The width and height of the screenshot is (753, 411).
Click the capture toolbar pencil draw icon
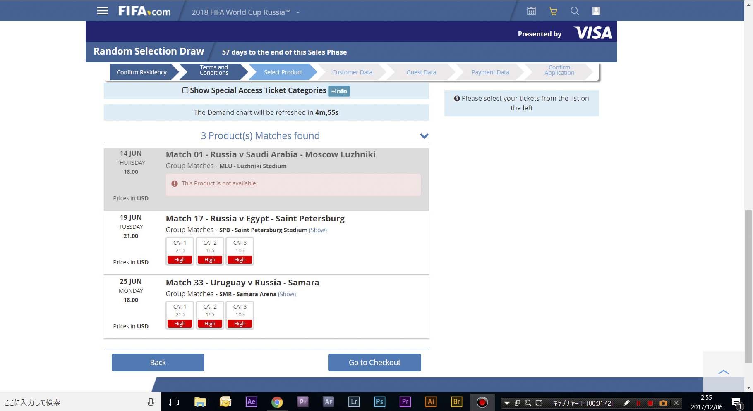[x=626, y=403]
